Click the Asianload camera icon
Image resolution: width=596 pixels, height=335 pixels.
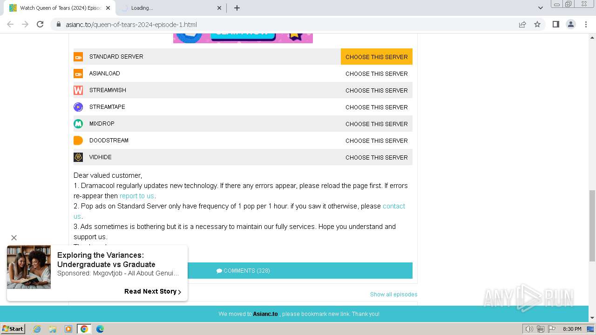pos(78,74)
